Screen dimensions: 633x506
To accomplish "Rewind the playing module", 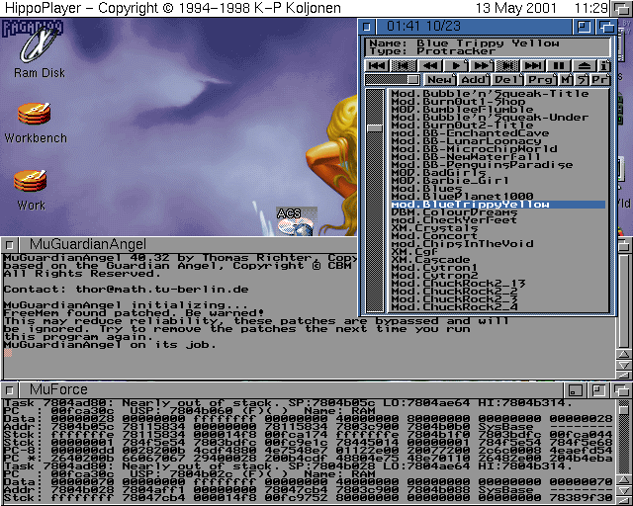I will point(429,65).
